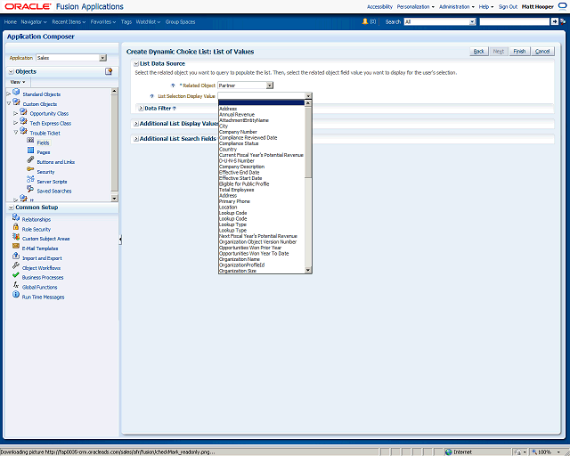Click the Standard Objects icon
Image resolution: width=570 pixels, height=456 pixels.
16,93
